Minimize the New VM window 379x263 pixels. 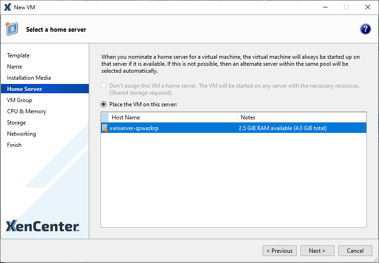(325, 7)
